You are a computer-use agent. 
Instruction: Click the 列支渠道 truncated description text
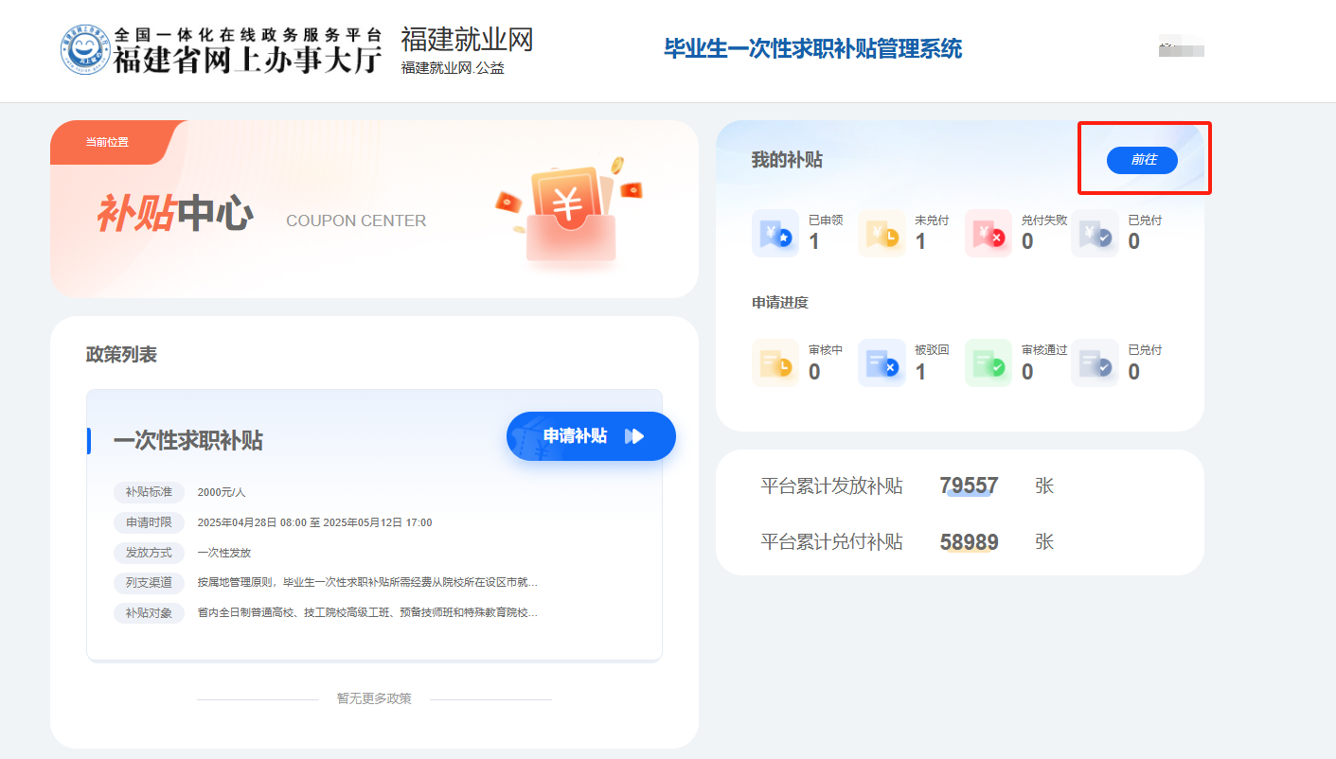click(x=367, y=582)
